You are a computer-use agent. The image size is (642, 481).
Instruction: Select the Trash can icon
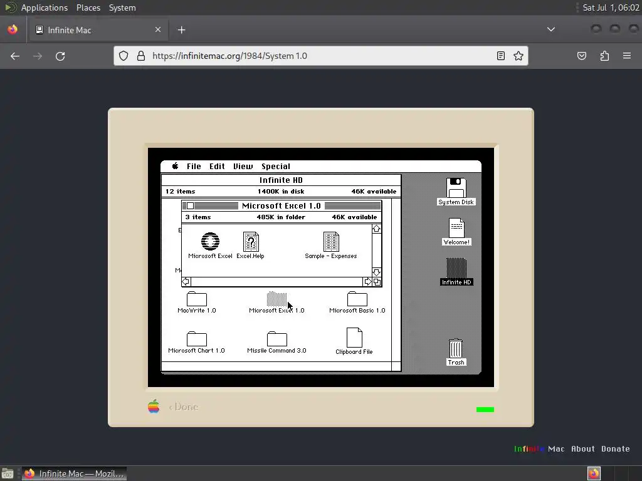point(456,348)
